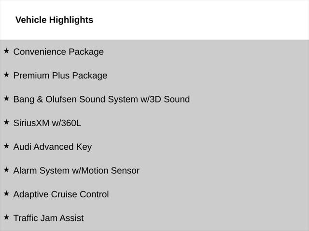Tap the star next to Audi Advanced Key
The width and height of the screenshot is (309, 231).
pos(6,146)
